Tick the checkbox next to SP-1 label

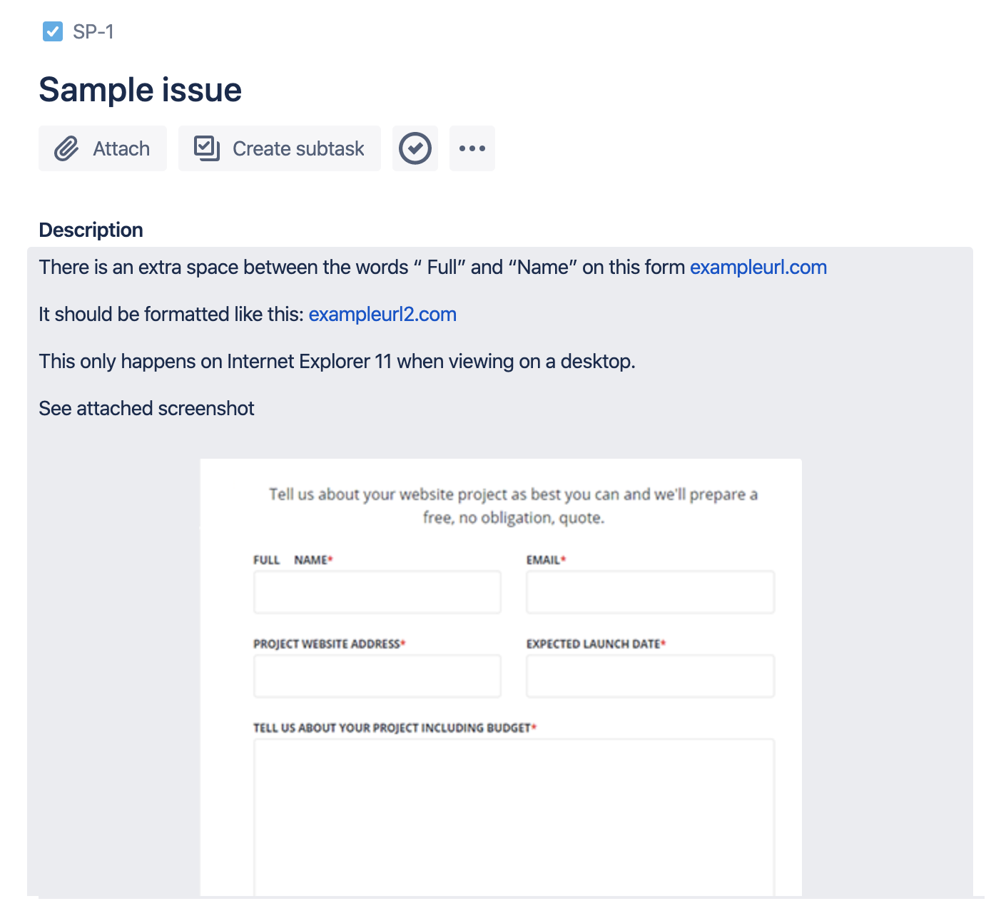52,31
